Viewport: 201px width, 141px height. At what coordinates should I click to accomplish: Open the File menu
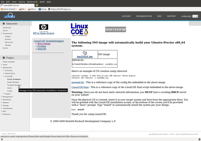[3, 2]
